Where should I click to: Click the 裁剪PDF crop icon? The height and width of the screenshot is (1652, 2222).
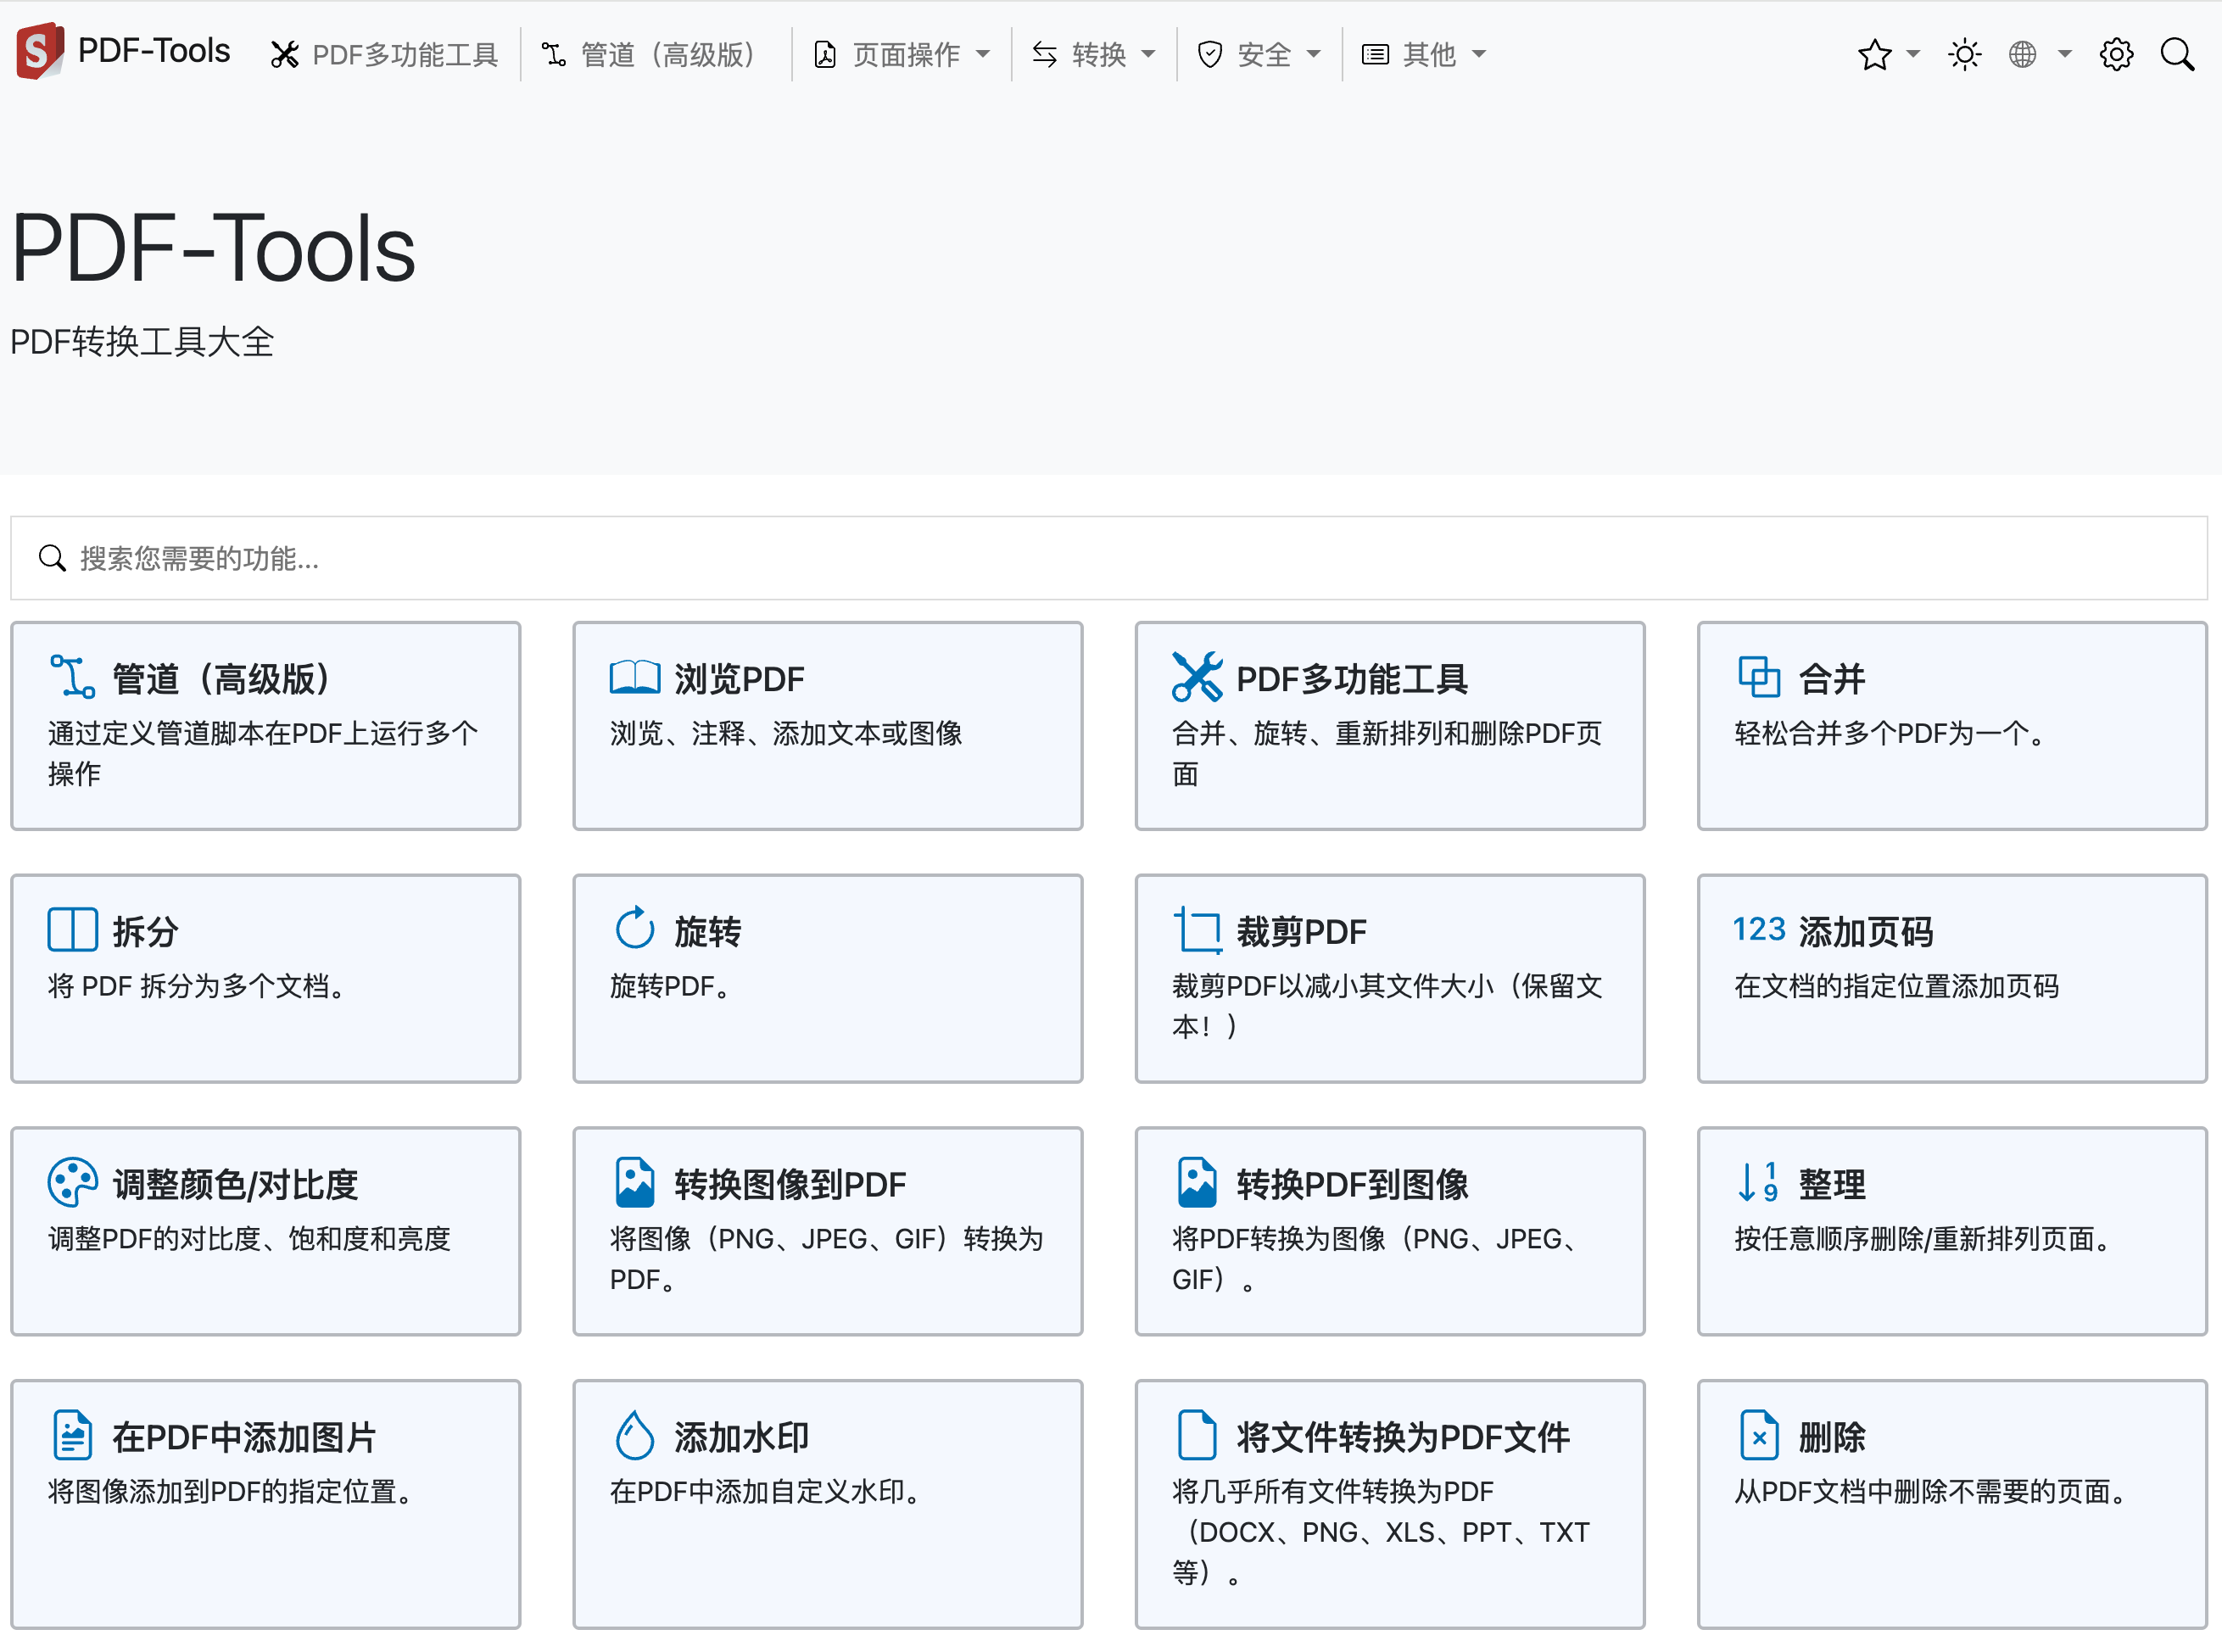1197,930
